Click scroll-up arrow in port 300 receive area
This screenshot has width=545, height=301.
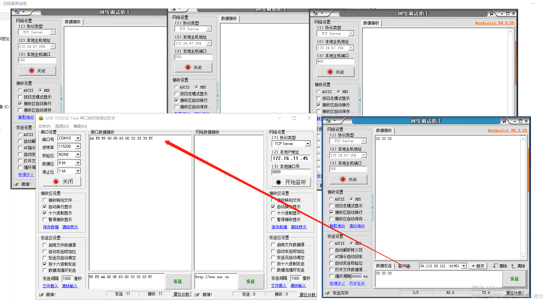[523, 139]
